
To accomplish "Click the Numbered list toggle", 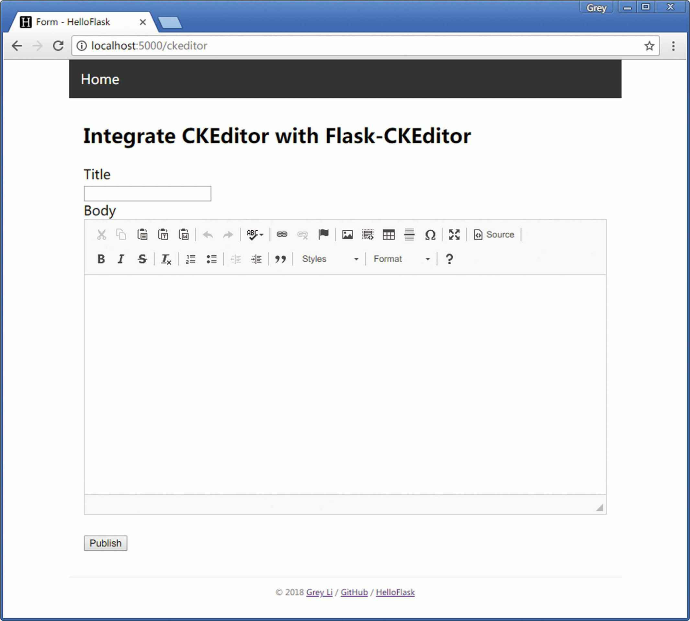I will pos(191,259).
